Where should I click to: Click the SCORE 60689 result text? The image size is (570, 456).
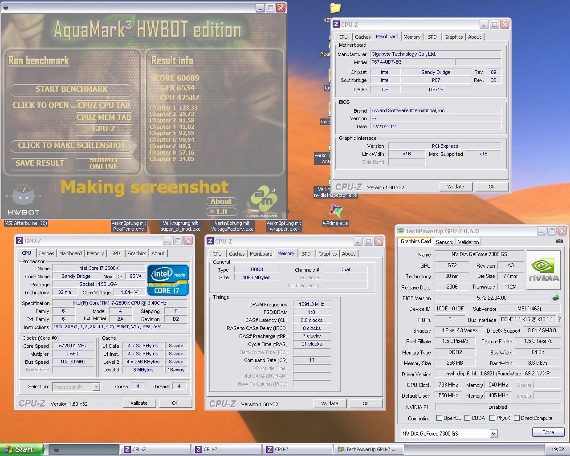point(175,78)
